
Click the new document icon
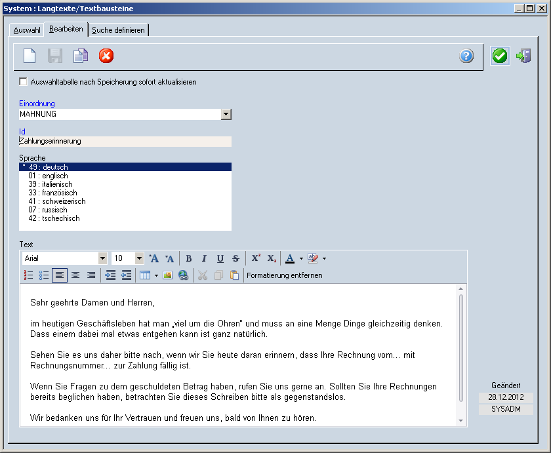pyautogui.click(x=30, y=56)
